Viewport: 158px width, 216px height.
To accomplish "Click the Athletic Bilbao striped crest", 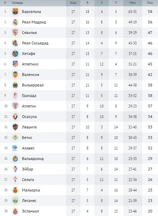I will (15, 106).
